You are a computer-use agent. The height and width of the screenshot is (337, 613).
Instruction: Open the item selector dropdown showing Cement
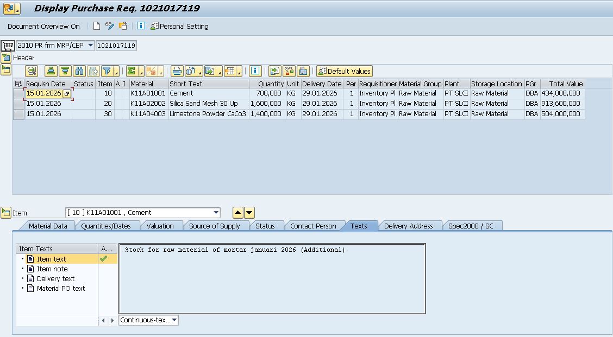pos(216,213)
